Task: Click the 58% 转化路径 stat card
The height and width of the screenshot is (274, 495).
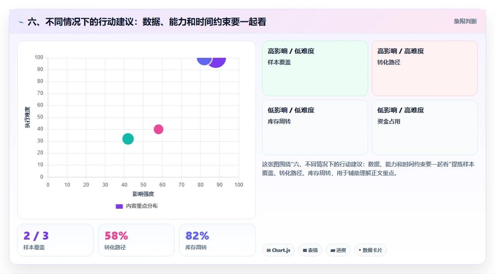Action: point(137,240)
